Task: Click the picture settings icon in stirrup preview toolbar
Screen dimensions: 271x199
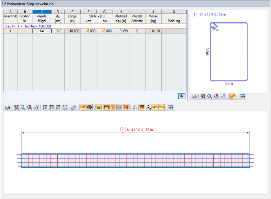Action: 242,96
